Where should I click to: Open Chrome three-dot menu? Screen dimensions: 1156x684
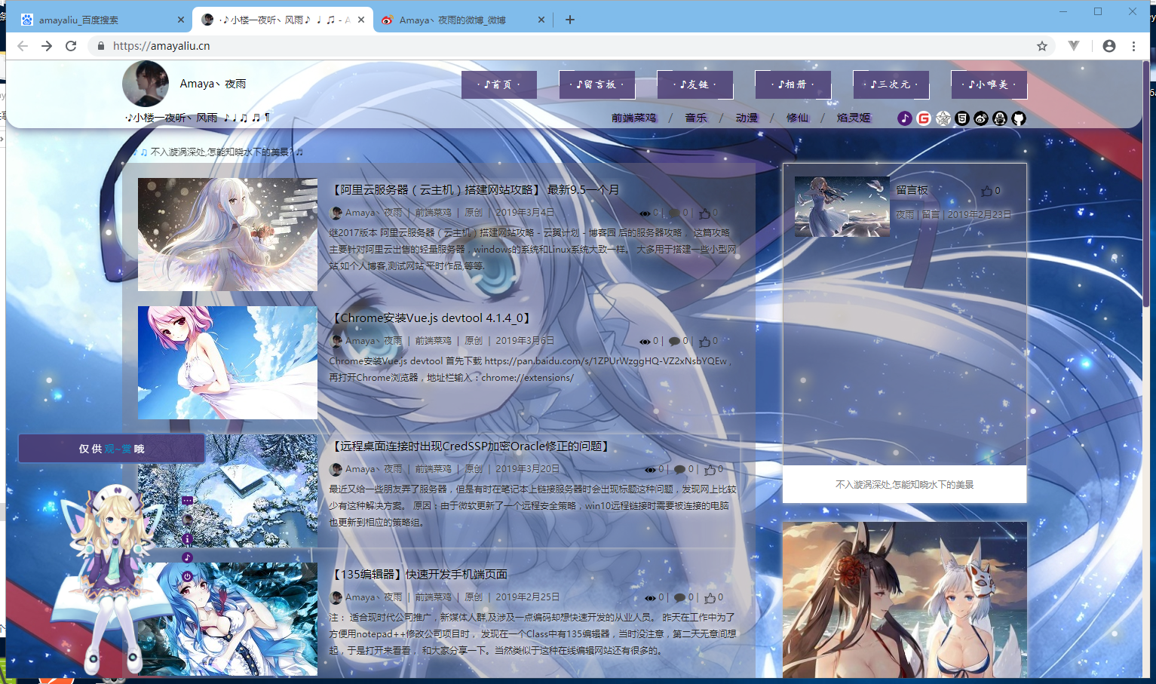pyautogui.click(x=1133, y=46)
